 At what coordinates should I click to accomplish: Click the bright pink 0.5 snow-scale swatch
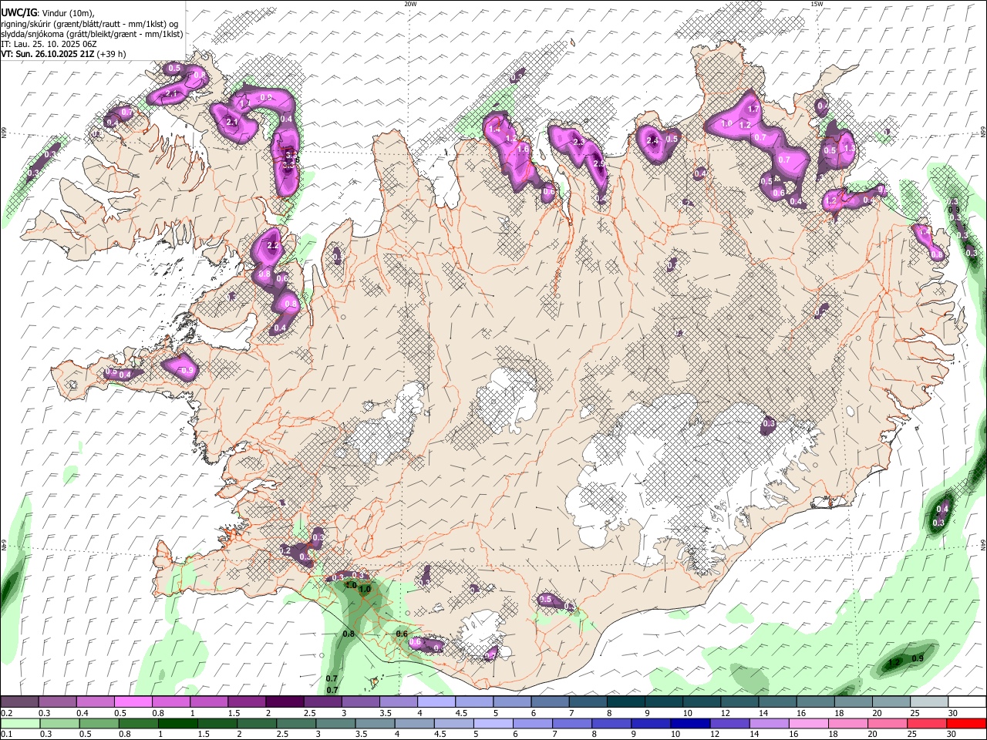click(x=133, y=702)
